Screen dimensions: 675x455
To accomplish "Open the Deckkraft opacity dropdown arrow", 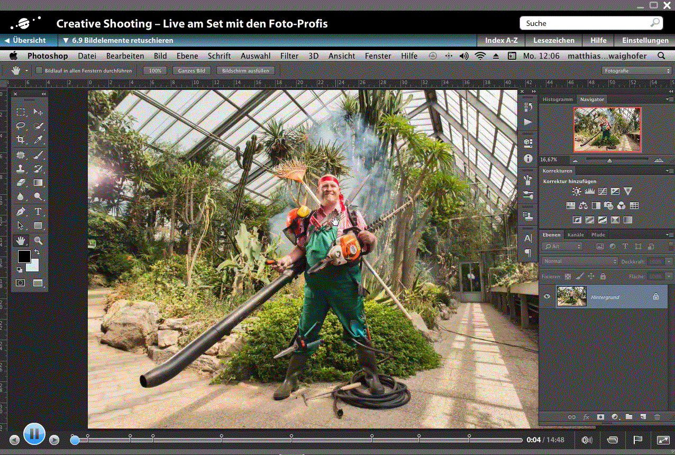I will 670,261.
